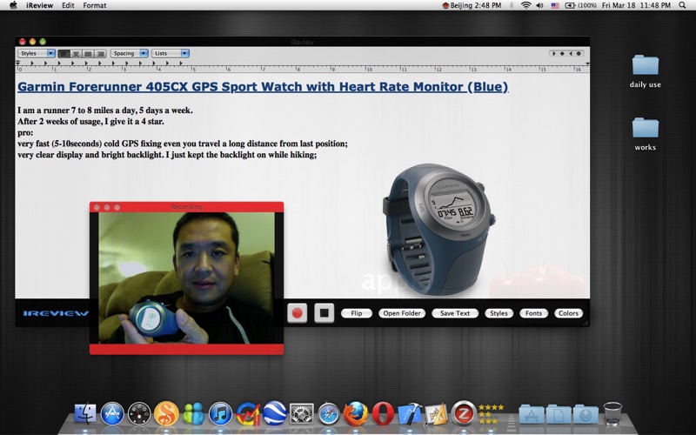Open the date and time menu extra
696x435 pixels.
pos(636,5)
